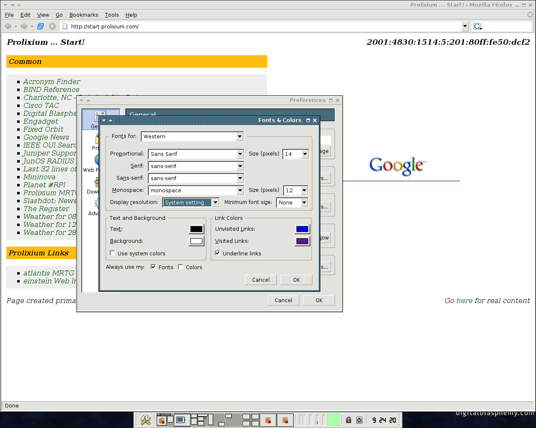The width and height of the screenshot is (536, 428).
Task: Open the Tools menu
Action: [112, 15]
